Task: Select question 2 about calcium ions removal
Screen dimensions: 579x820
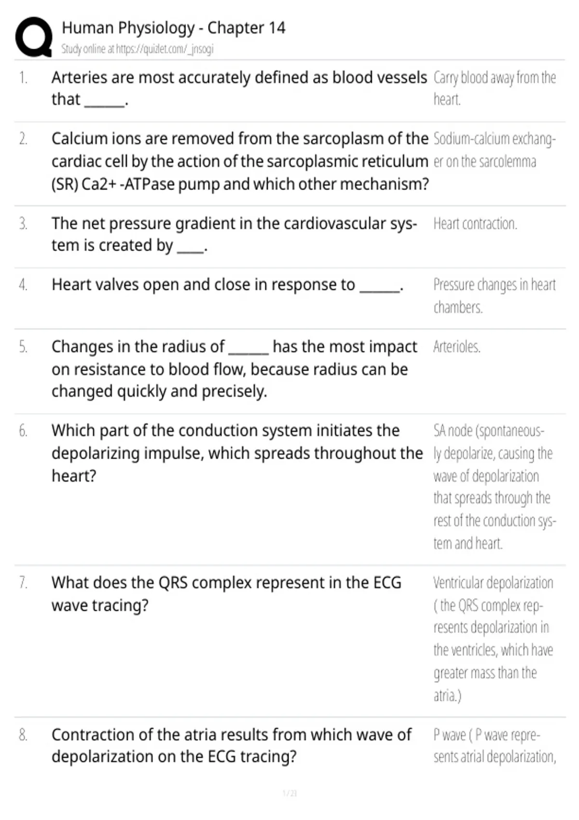Action: coord(240,161)
